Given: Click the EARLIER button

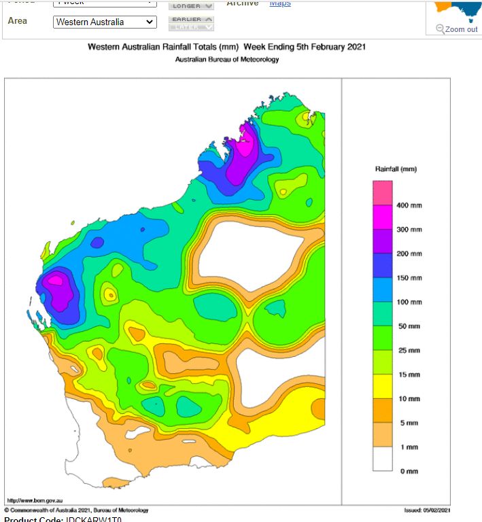Looking at the screenshot, I should click(192, 19).
